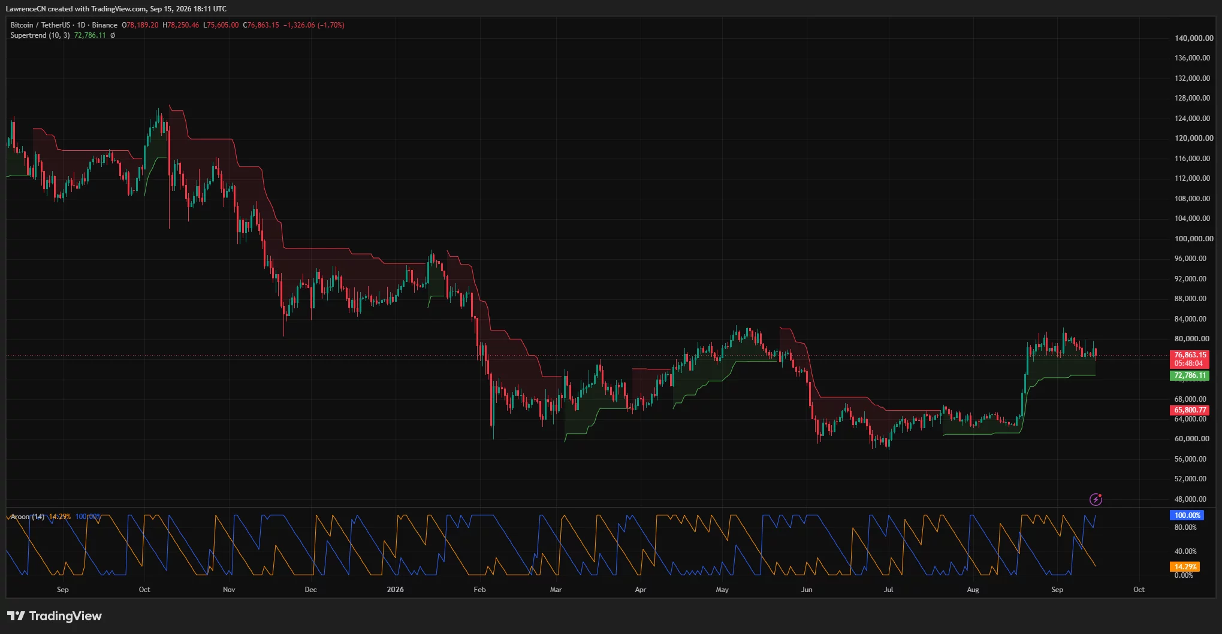
Task: Click the Jul label on time axis
Action: [888, 590]
